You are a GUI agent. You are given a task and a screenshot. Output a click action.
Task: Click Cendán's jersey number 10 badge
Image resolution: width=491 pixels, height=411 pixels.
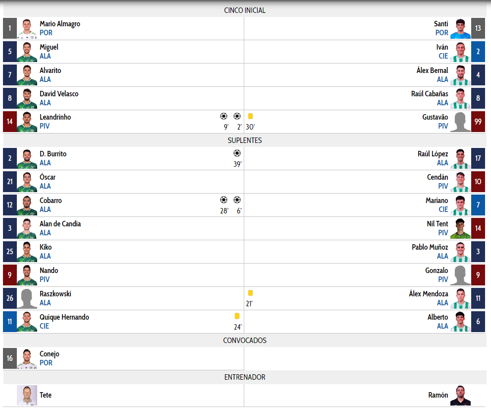(478, 182)
